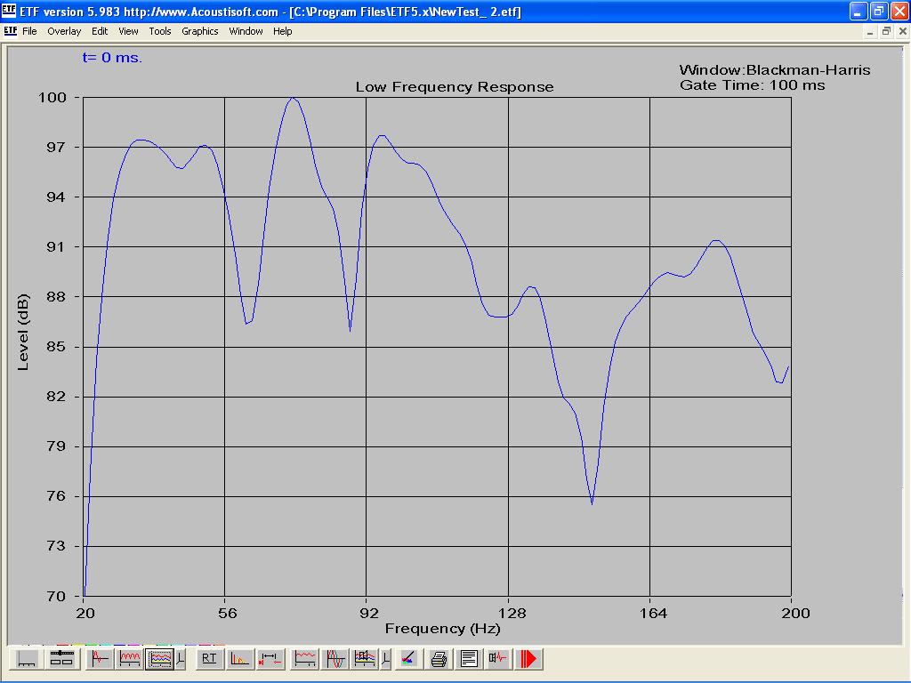The width and height of the screenshot is (911, 683).
Task: Click the speaker waveform test icon
Action: [499, 659]
